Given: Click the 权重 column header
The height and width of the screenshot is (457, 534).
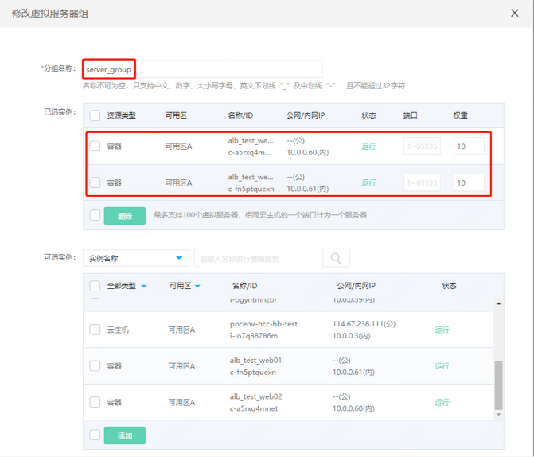Looking at the screenshot, I should click(x=460, y=115).
